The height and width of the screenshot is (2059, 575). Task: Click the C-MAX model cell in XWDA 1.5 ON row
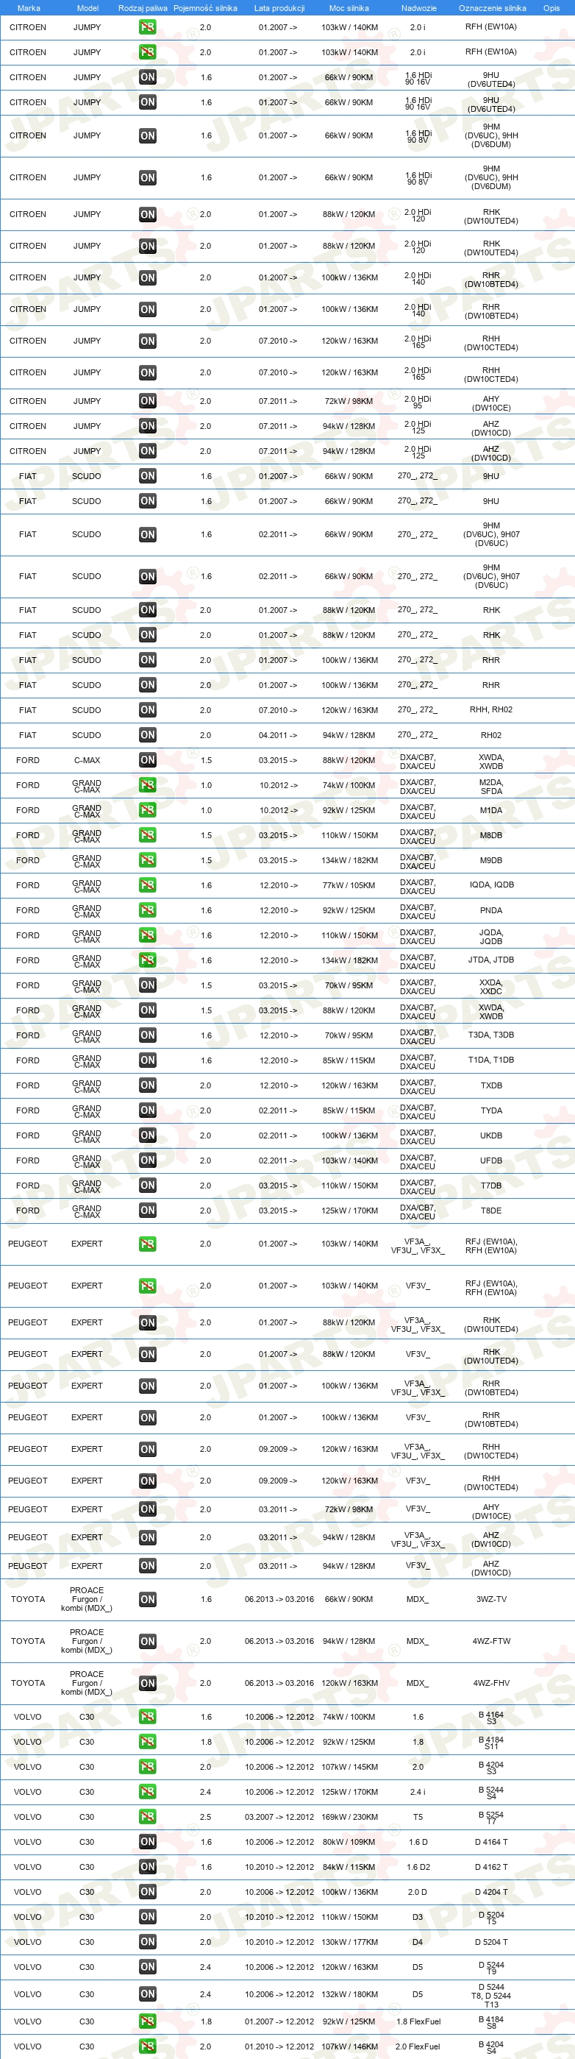pyautogui.click(x=87, y=760)
